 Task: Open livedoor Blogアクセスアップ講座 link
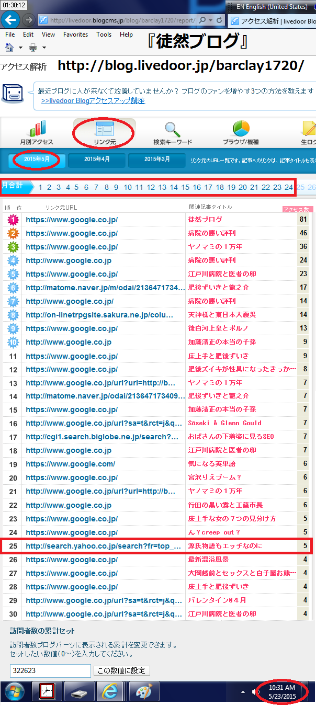pyautogui.click(x=93, y=101)
